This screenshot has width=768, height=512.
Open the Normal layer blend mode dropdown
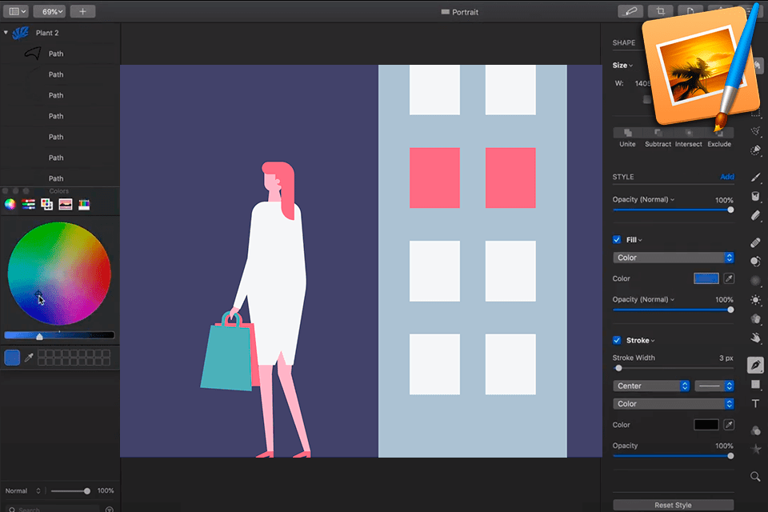(23, 491)
